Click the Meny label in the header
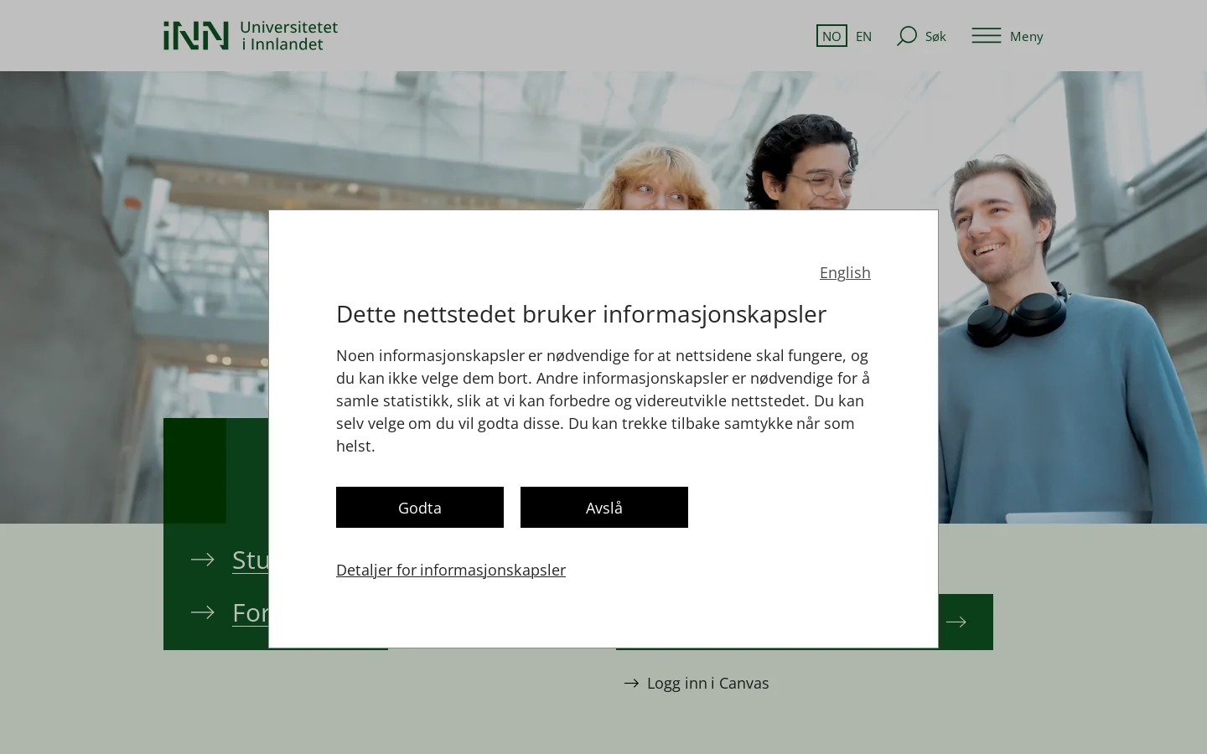The image size is (1207, 754). click(1026, 36)
